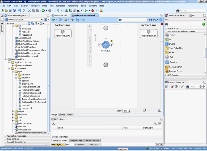Click the Debug bug icon in toolbar
Image resolution: width=207 pixels, height=151 pixels.
(92, 11)
